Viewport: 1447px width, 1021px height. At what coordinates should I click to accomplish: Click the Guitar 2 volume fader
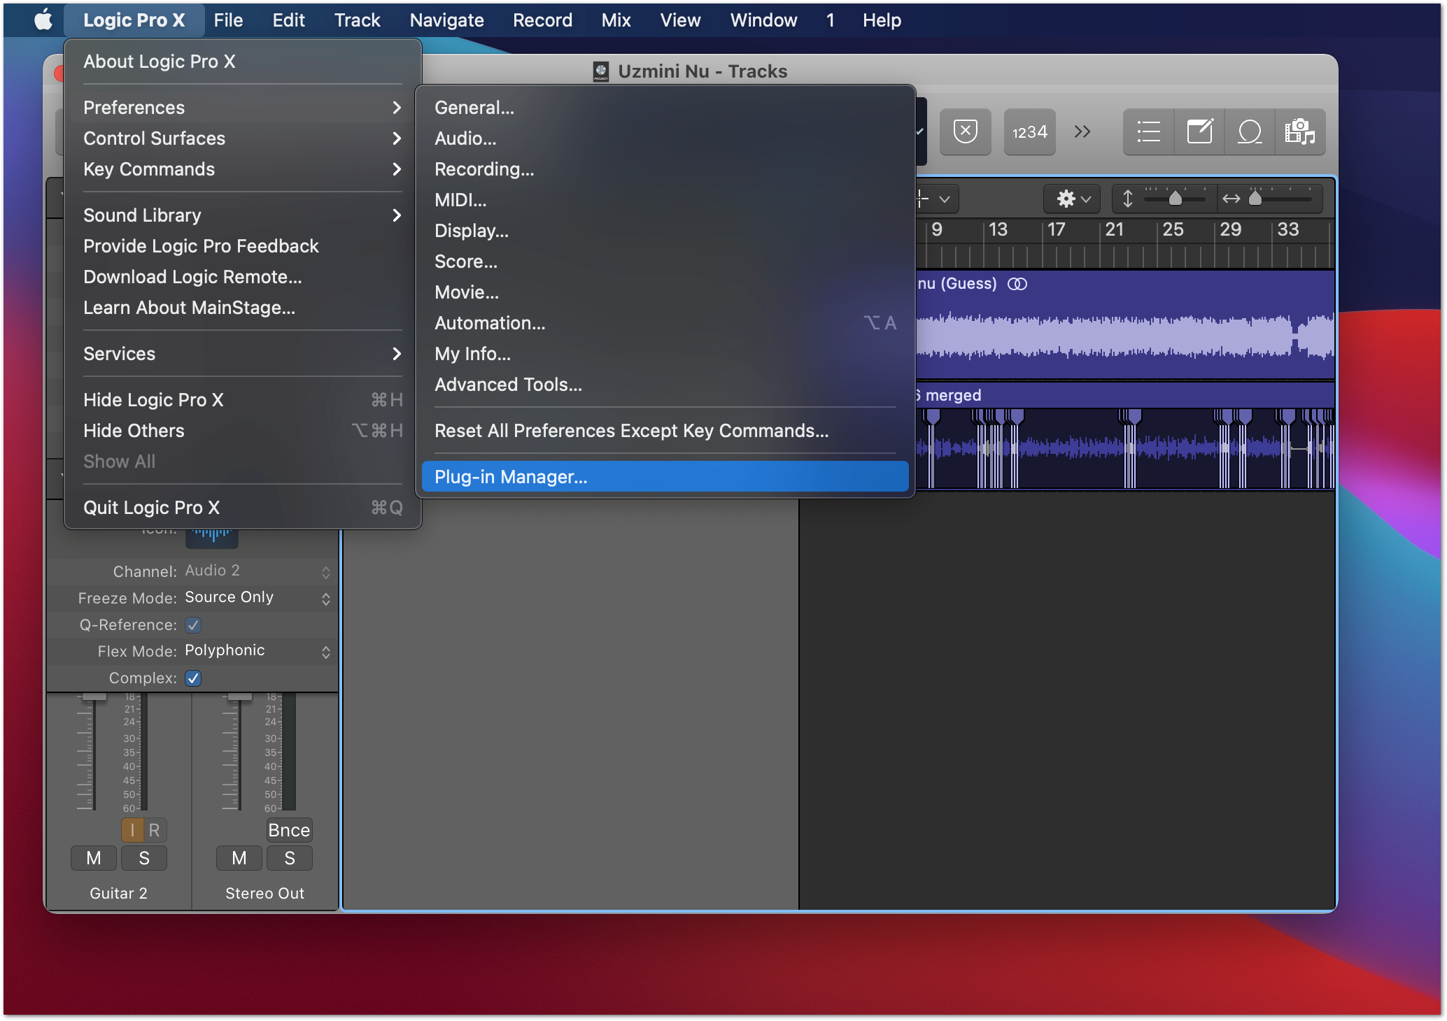point(94,697)
